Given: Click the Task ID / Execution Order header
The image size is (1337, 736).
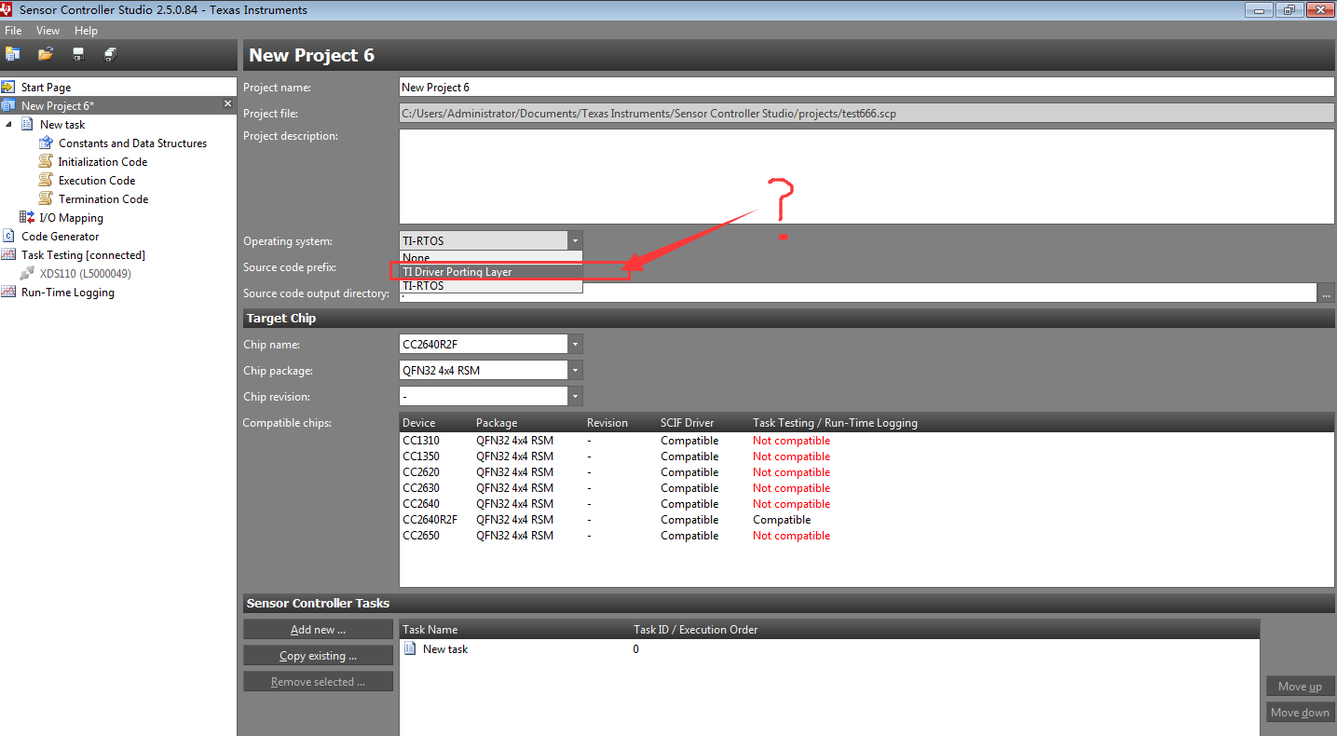Looking at the screenshot, I should coord(695,630).
